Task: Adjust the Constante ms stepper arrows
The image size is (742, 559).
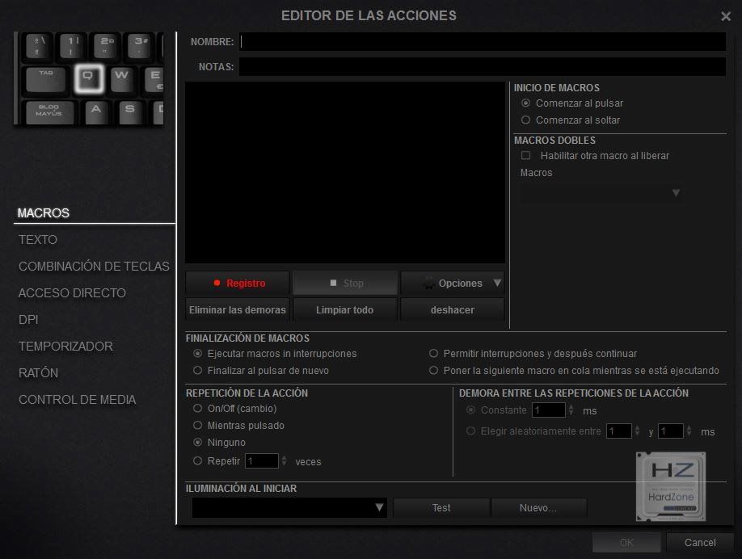Action: pyautogui.click(x=571, y=410)
